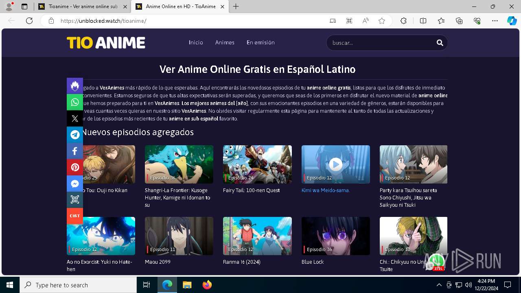Share page via WhatsApp sidebar icon
521x293 pixels.
75,102
